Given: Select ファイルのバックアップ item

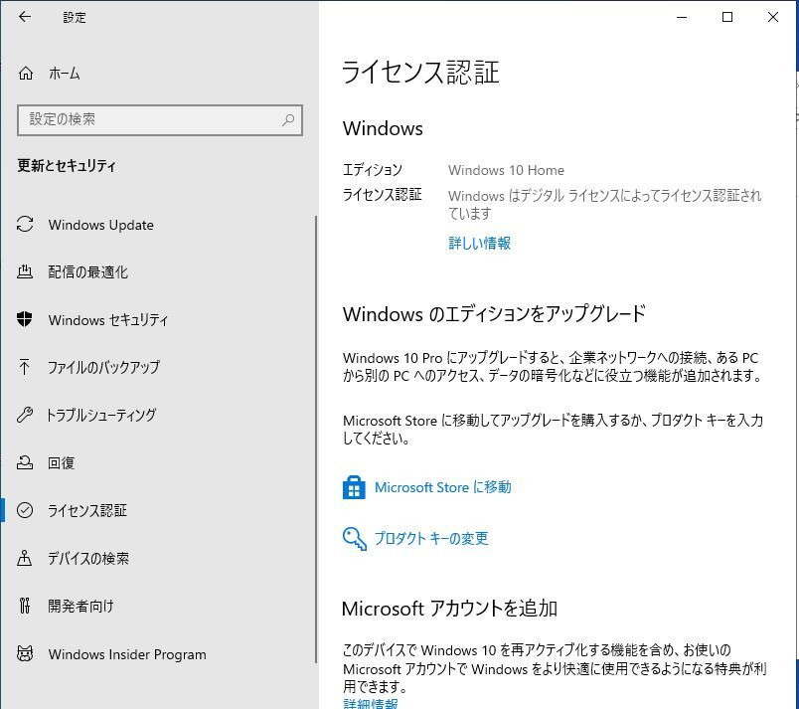Looking at the screenshot, I should tap(104, 367).
